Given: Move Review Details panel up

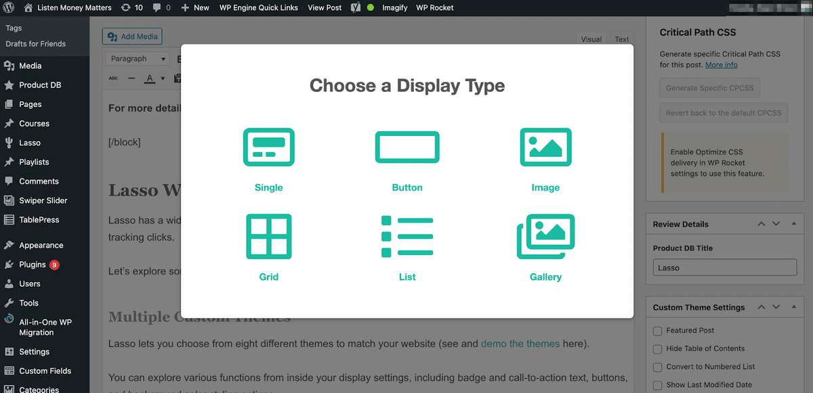Looking at the screenshot, I should [762, 224].
